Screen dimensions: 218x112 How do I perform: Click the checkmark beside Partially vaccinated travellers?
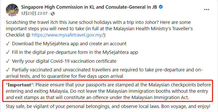click(8, 70)
